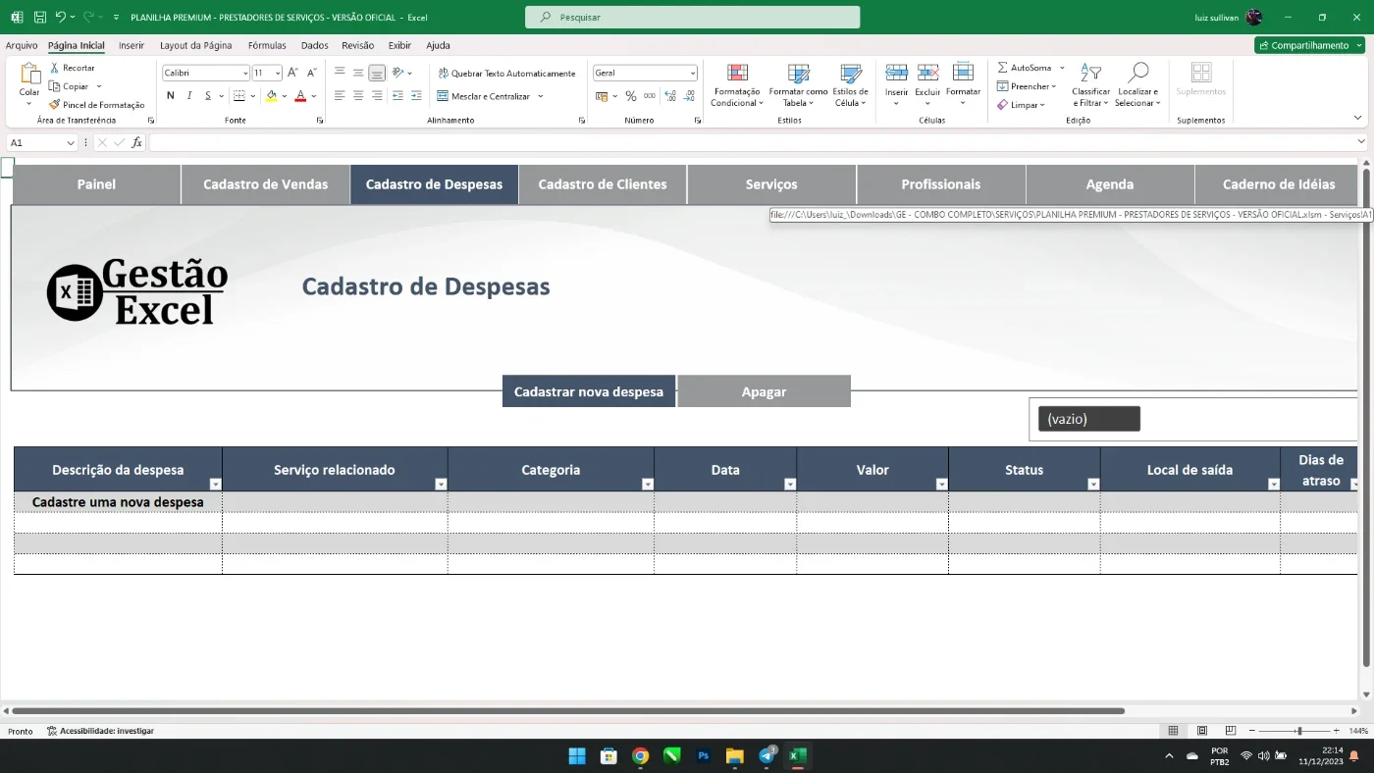Open the Categoria column filter dropdown

pyautogui.click(x=647, y=485)
